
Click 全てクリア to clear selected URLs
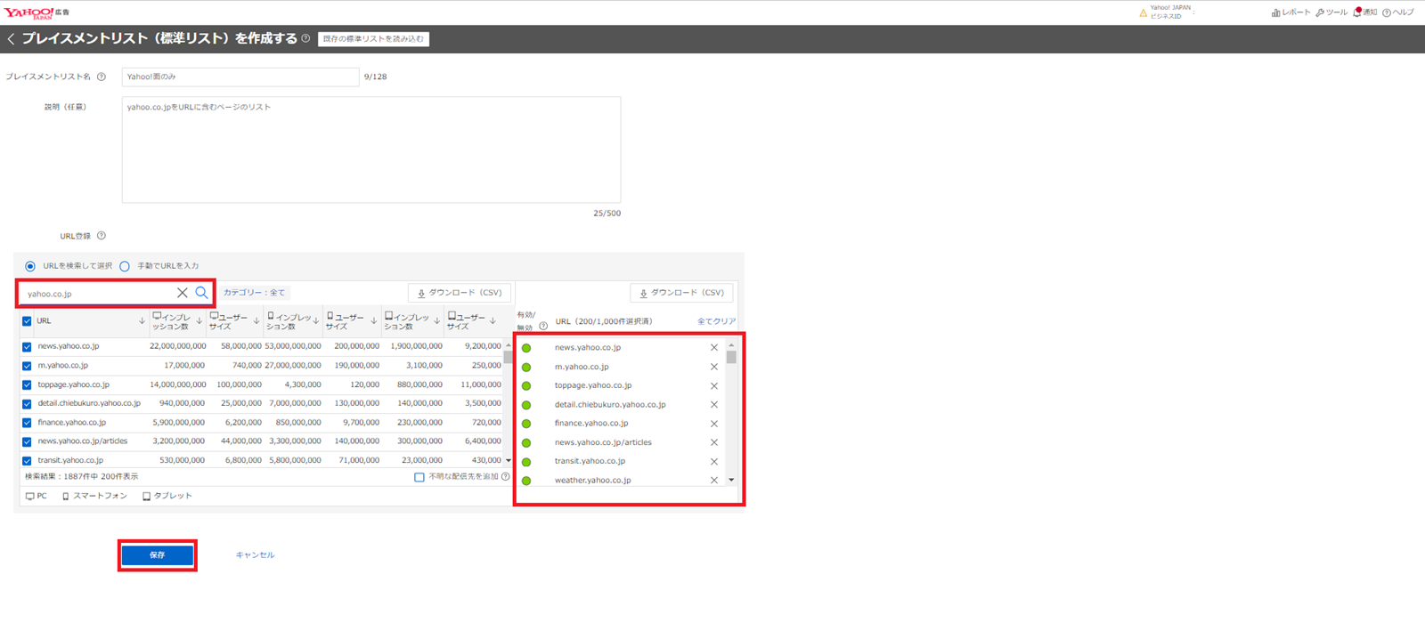click(716, 321)
